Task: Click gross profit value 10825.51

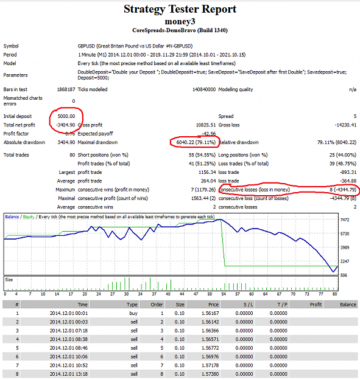Action: tap(206, 125)
